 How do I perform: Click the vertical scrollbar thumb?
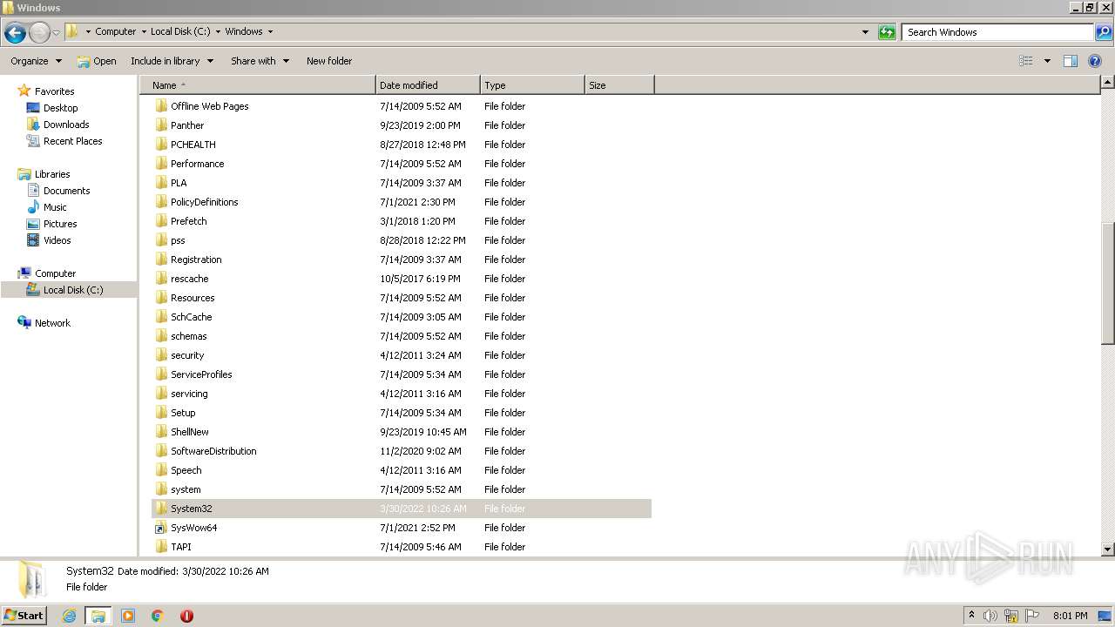pos(1108,283)
